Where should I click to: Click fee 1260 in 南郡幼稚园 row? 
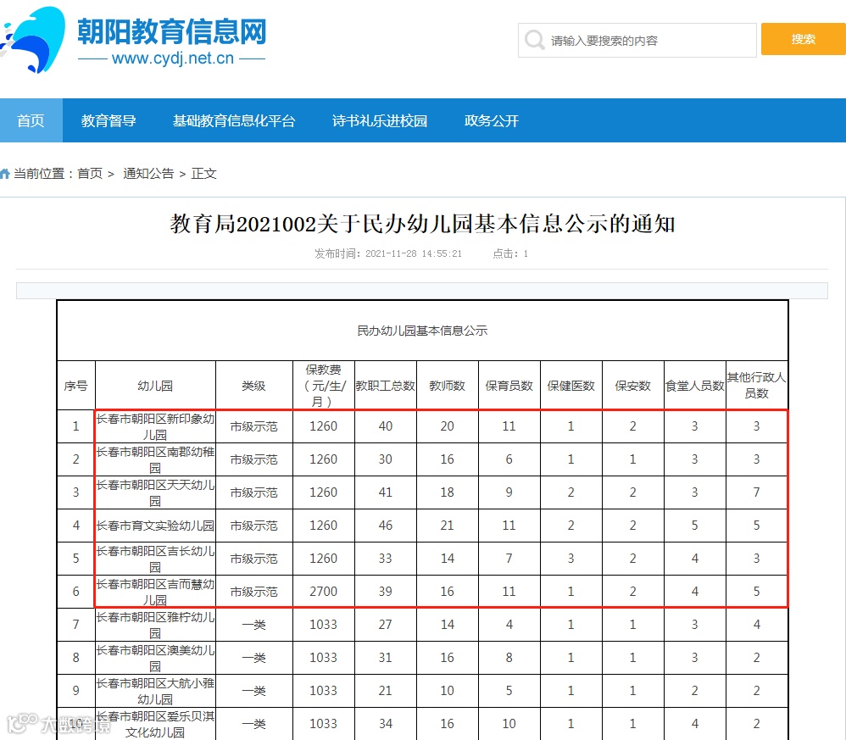(323, 459)
